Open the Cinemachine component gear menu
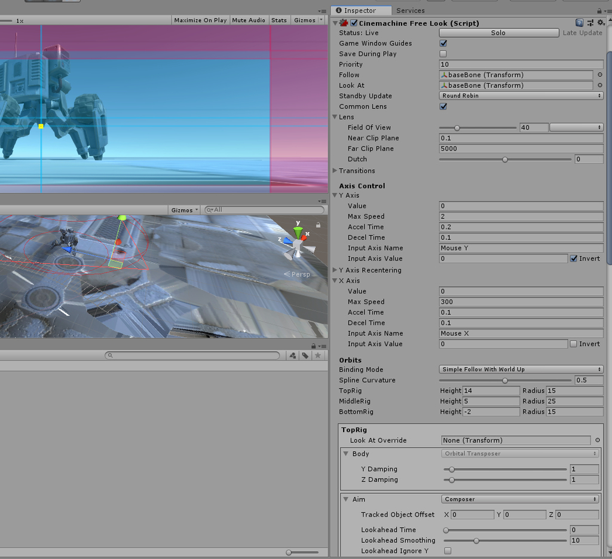Image resolution: width=612 pixels, height=559 pixels. click(601, 23)
